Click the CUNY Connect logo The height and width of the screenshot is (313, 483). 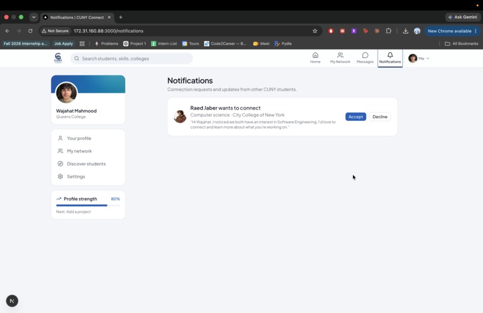[58, 58]
